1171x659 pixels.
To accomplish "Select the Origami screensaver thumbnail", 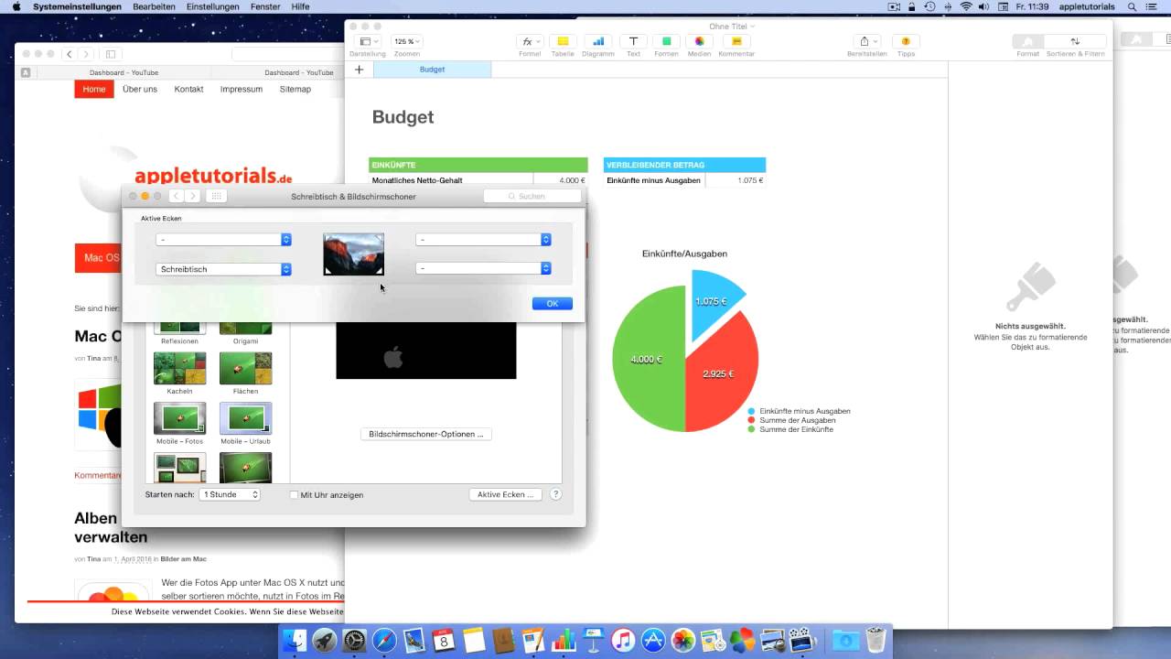I will (x=245, y=329).
